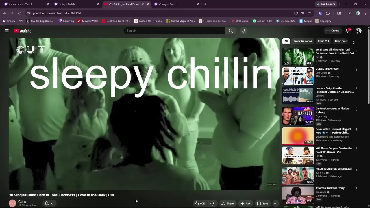The height and width of the screenshot is (208, 370).
Task: Switch to the Soley Twitch tab
Action: pos(77,4)
